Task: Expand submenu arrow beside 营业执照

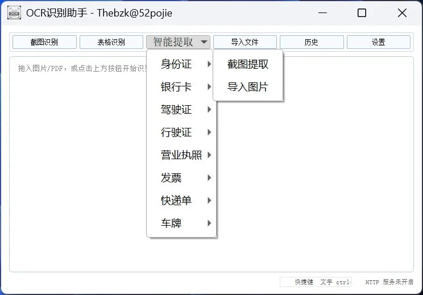Action: click(209, 155)
